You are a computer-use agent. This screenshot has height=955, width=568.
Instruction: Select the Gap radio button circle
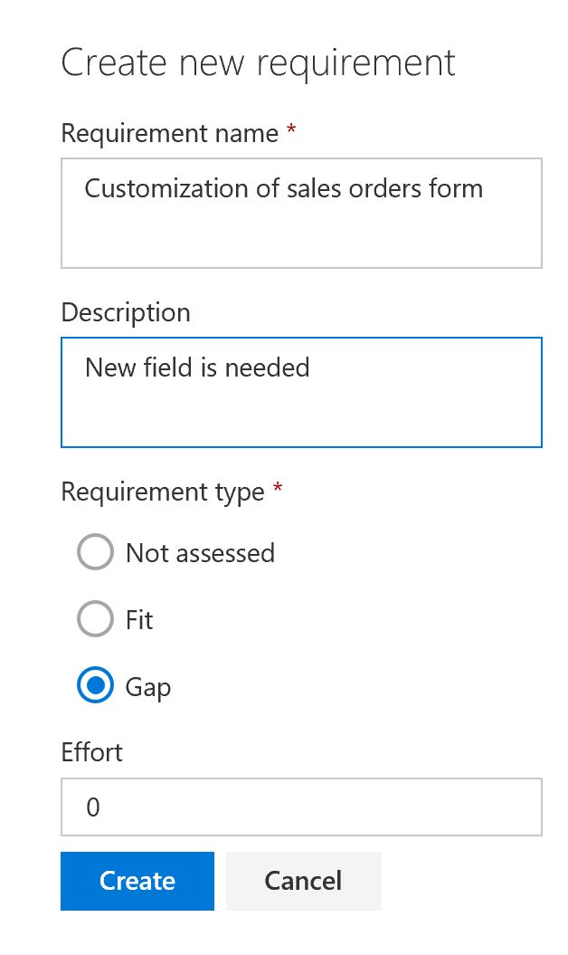95,687
